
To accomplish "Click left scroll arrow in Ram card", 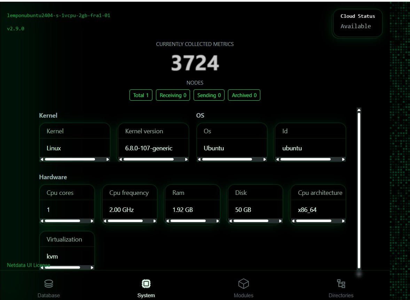I will click(168, 221).
